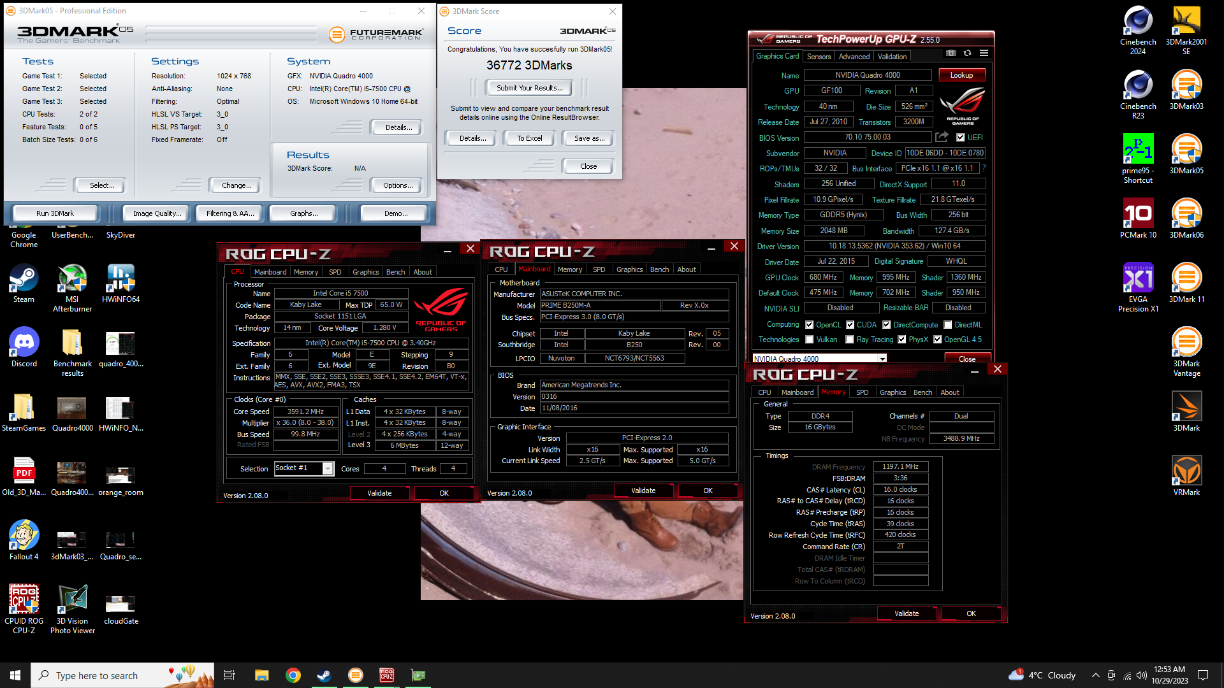1224x688 pixels.
Task: Open the HWiNFO64 desktop icon
Action: pos(120,283)
